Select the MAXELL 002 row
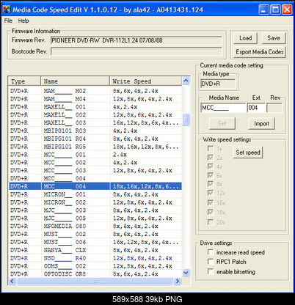The width and height of the screenshot is (295, 305). pos(95,114)
